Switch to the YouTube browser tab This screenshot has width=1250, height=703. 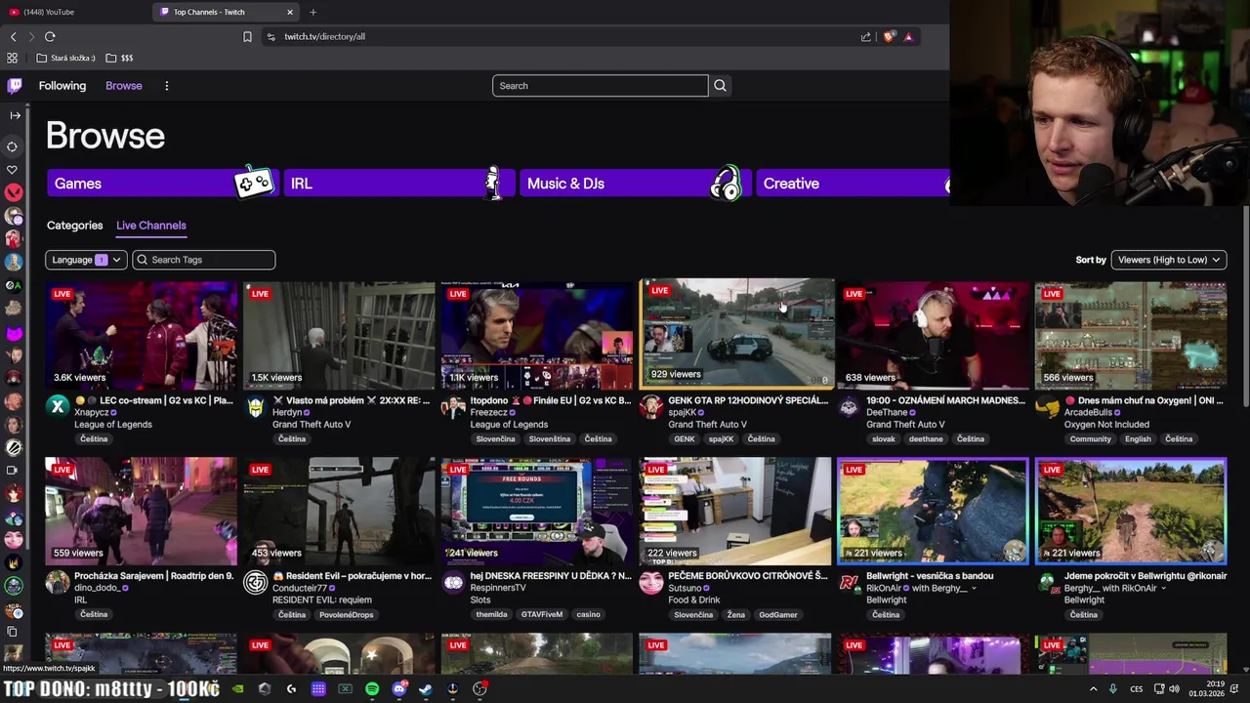(76, 12)
